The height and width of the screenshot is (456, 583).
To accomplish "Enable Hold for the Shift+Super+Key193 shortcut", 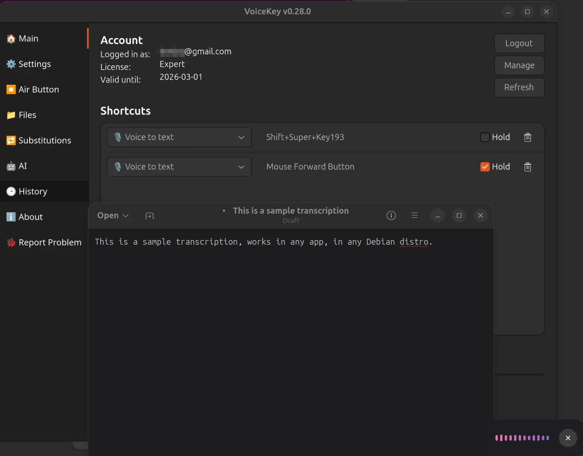I will coord(485,137).
